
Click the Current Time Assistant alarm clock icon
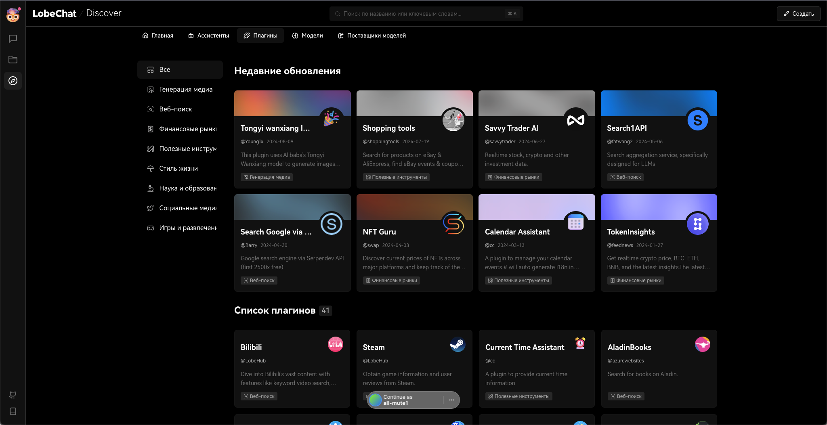coord(580,343)
